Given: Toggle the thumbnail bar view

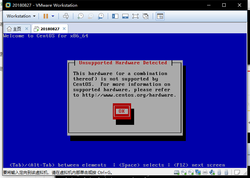Looking at the screenshot, I should (125, 16).
